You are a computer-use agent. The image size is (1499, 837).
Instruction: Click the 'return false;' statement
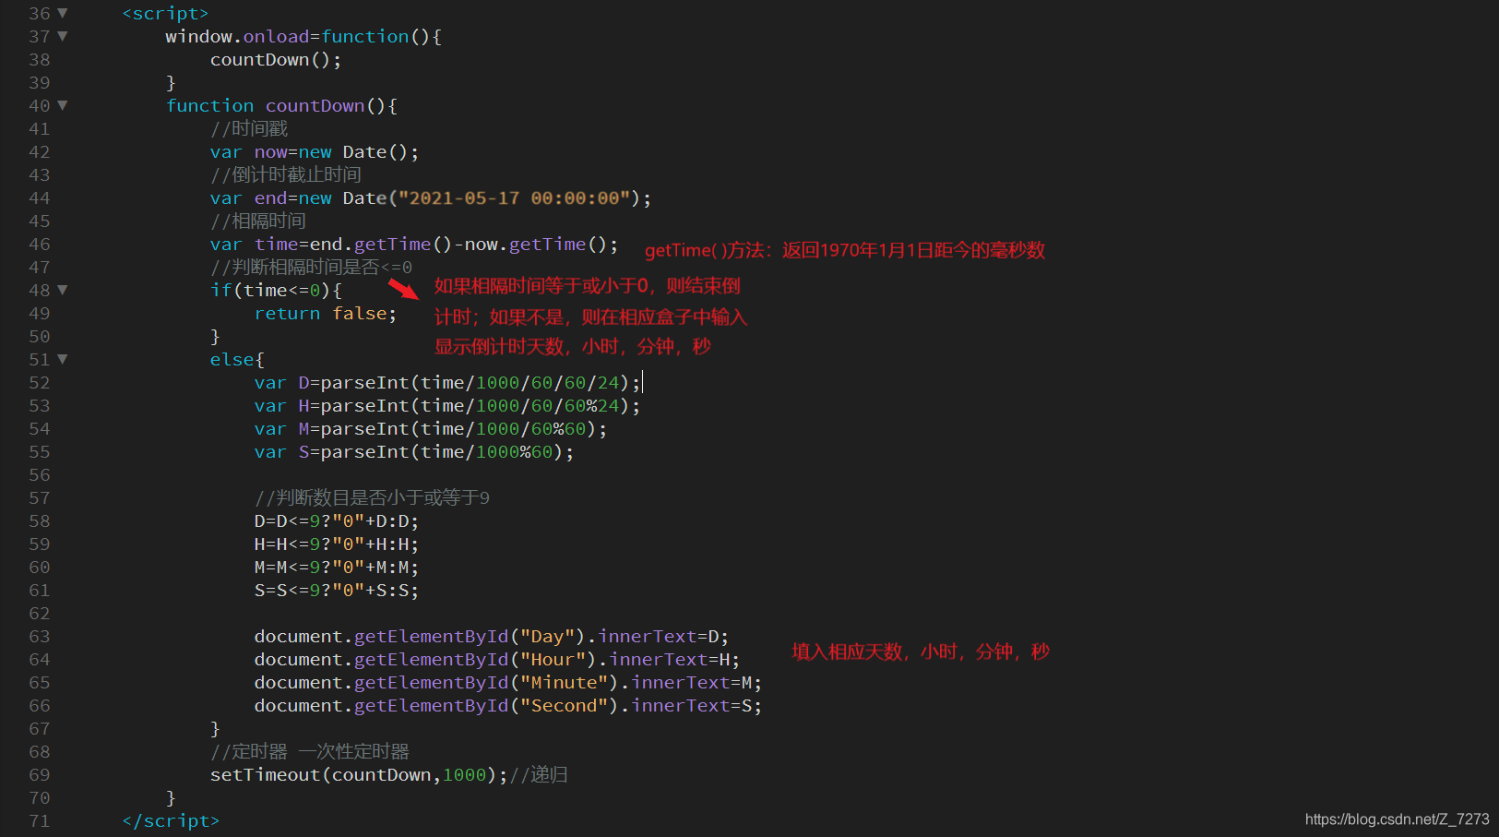tap(326, 314)
